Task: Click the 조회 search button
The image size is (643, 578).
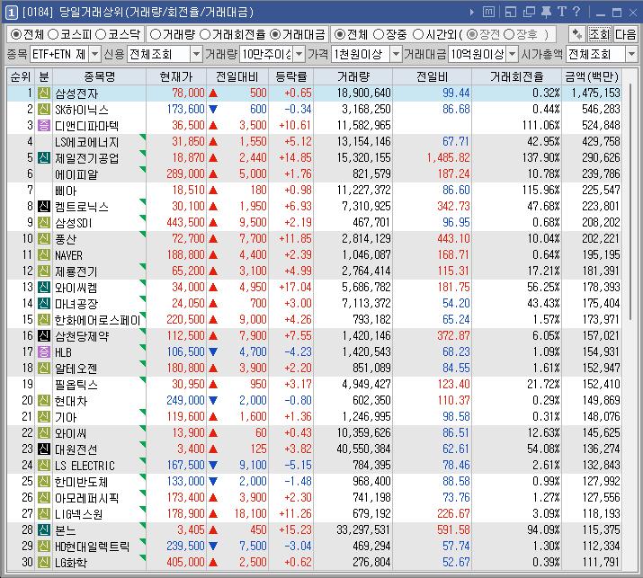Action: click(600, 34)
